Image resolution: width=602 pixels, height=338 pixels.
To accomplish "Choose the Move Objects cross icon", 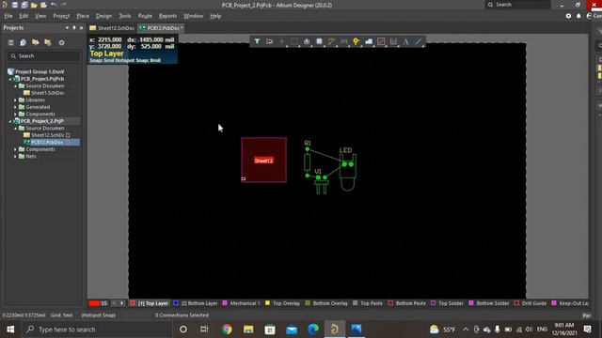I will pos(282,41).
